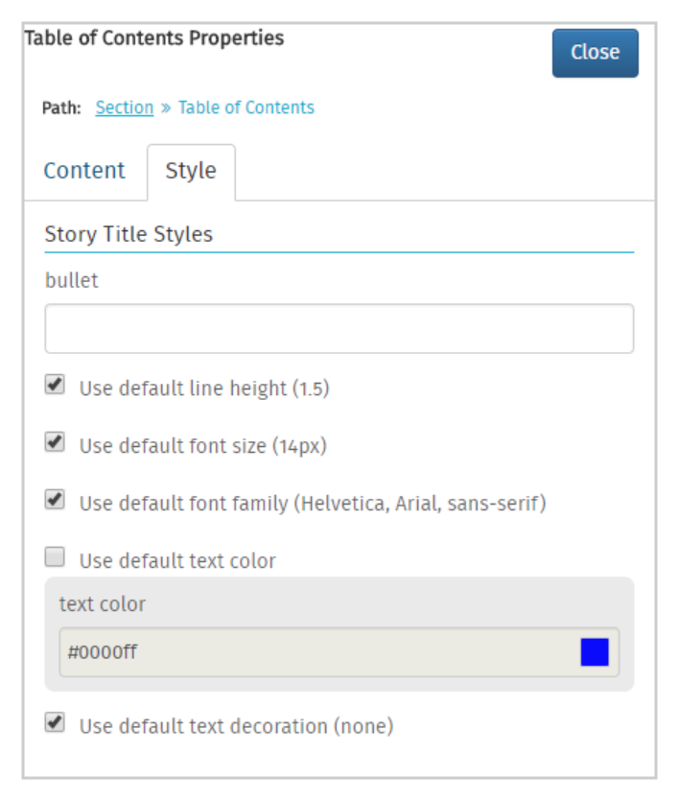Uncheck the default text decoration checkbox
The width and height of the screenshot is (678, 801).
point(55,722)
